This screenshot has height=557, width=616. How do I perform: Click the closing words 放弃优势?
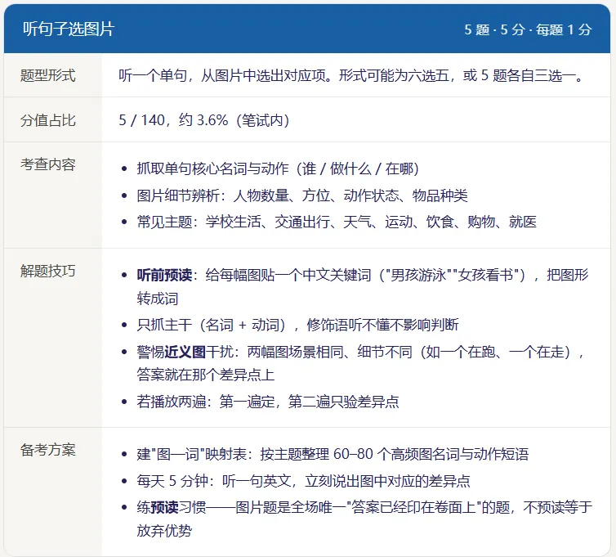[164, 531]
